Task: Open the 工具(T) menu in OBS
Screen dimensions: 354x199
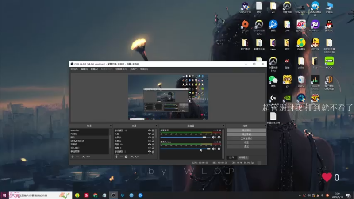Action: click(134, 69)
